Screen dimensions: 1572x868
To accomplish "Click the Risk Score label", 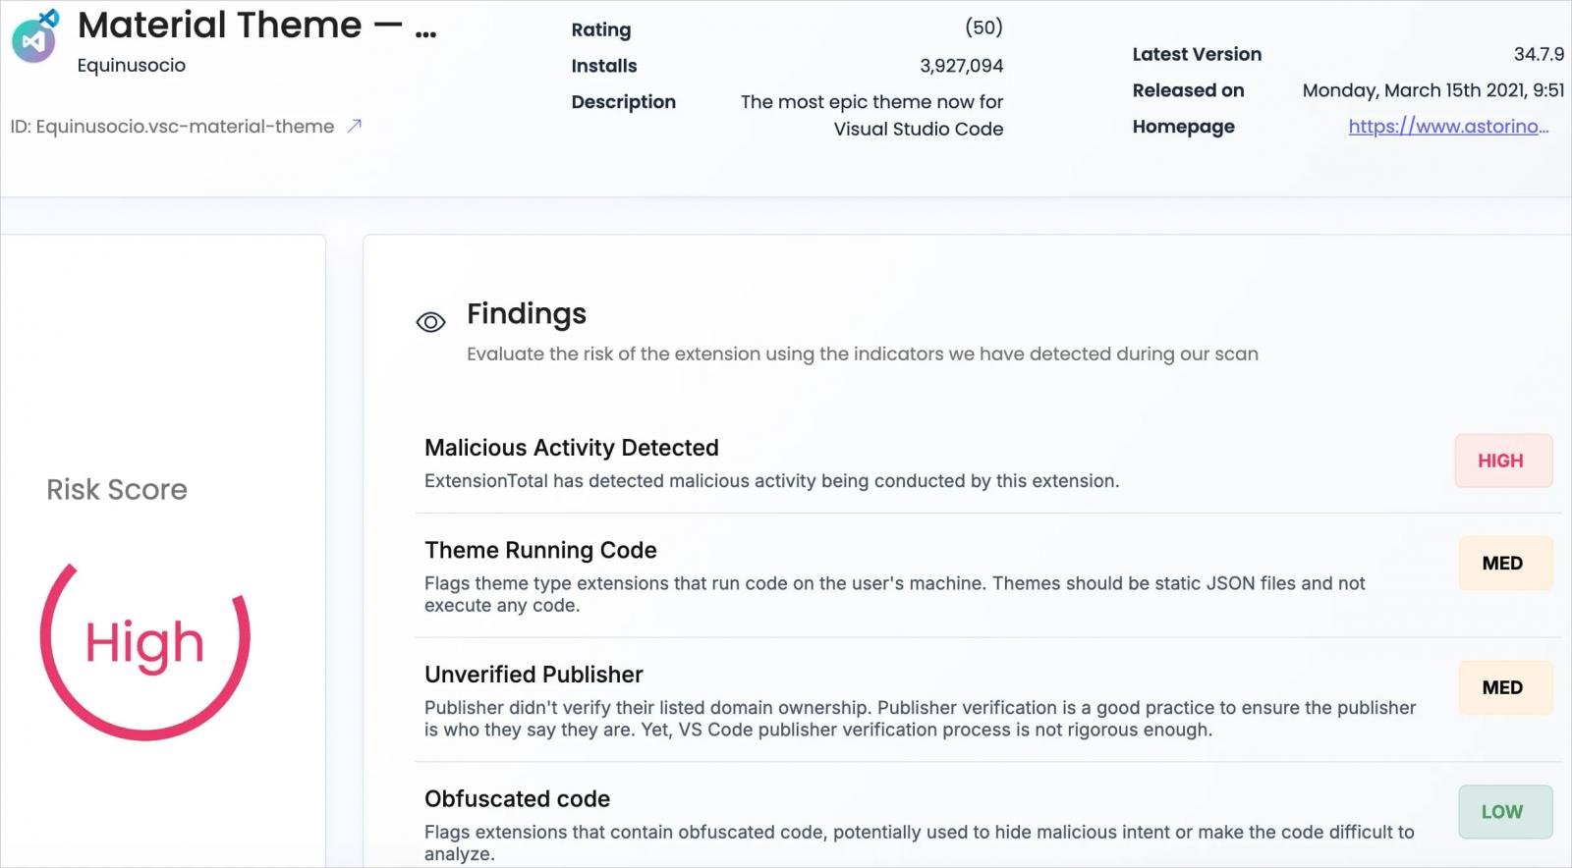I will (117, 490).
